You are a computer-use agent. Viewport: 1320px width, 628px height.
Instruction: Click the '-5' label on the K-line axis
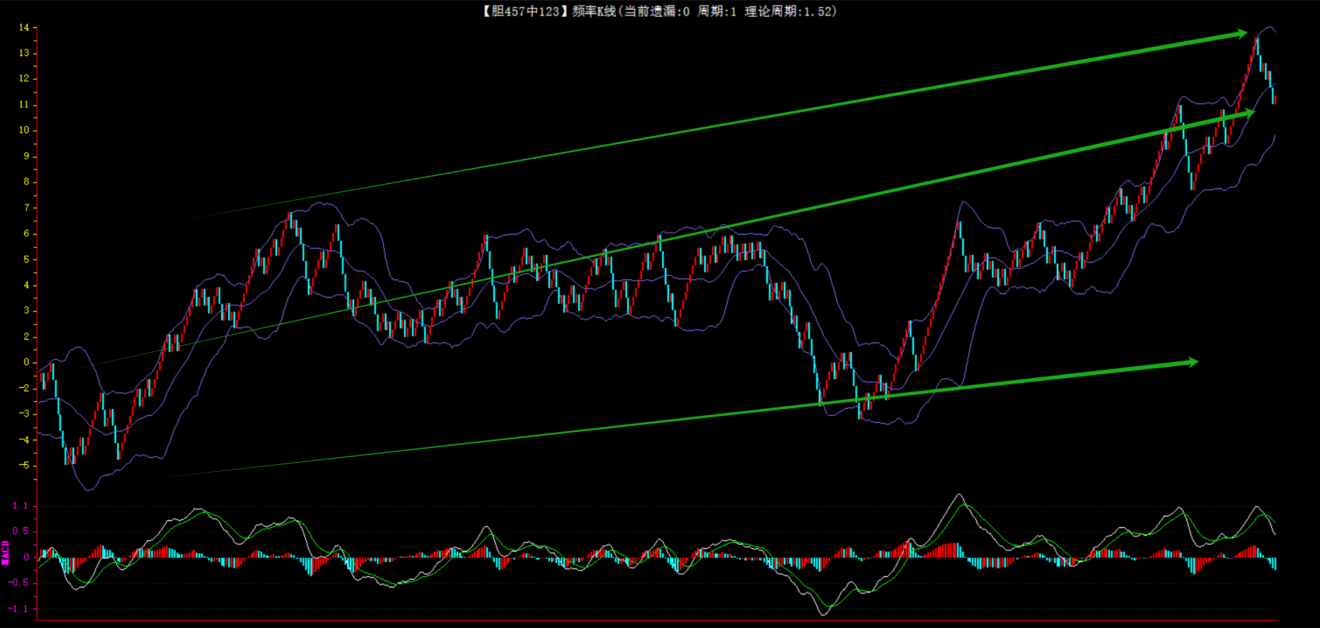(24, 466)
